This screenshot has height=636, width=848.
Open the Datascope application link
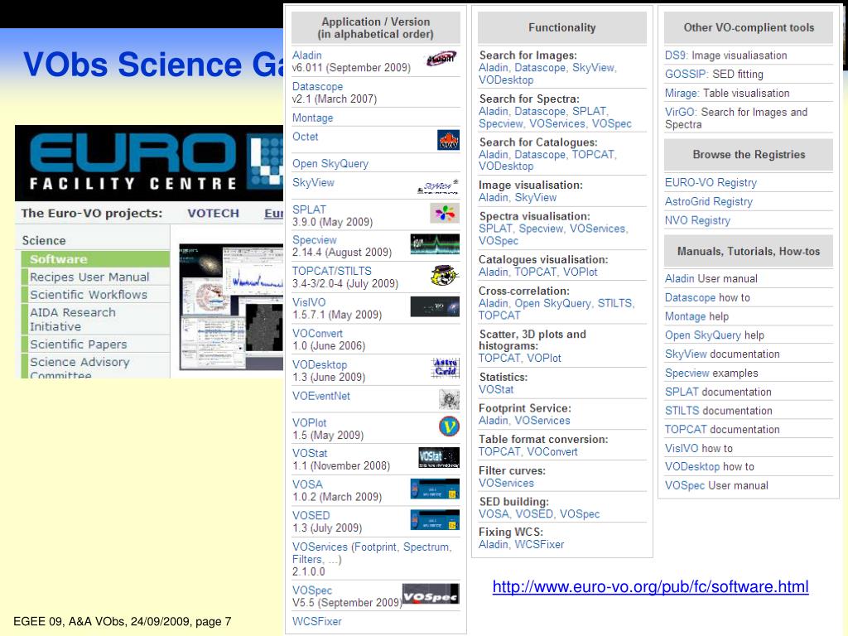pyautogui.click(x=317, y=86)
